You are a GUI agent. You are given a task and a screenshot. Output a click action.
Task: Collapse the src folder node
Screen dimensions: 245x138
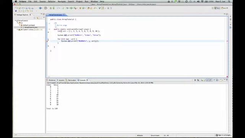tap(18, 23)
